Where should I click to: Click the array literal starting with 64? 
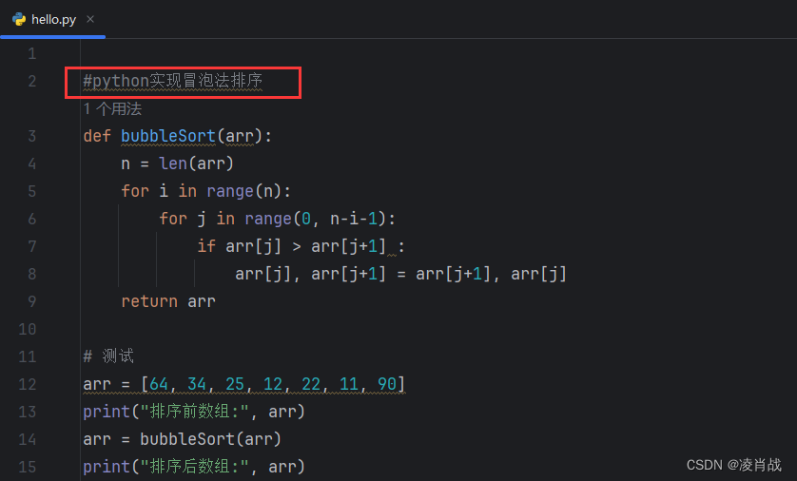273,384
